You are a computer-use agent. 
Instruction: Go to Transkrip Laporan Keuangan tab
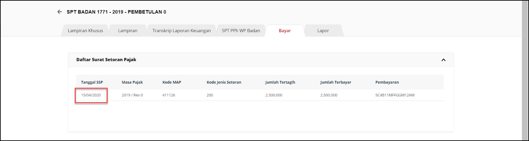tap(181, 30)
